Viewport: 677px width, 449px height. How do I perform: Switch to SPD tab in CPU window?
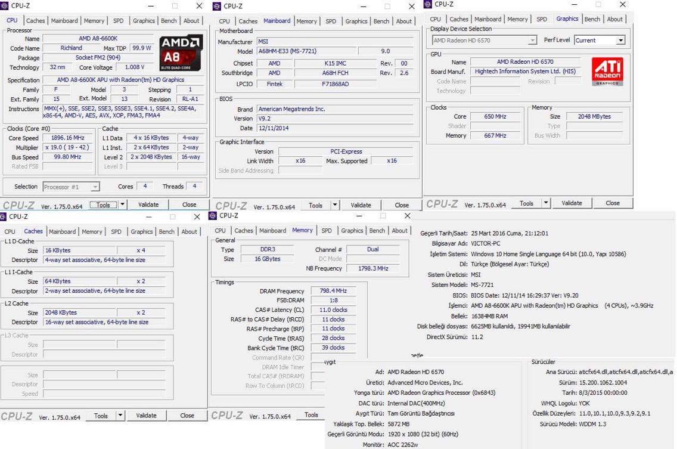(x=119, y=21)
